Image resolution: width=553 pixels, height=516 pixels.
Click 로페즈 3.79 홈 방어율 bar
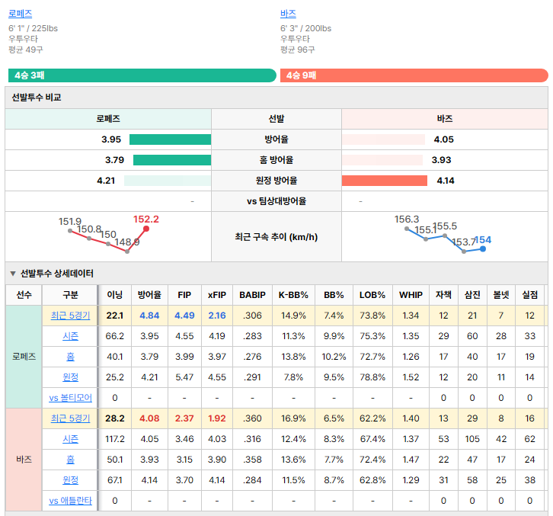(172, 160)
